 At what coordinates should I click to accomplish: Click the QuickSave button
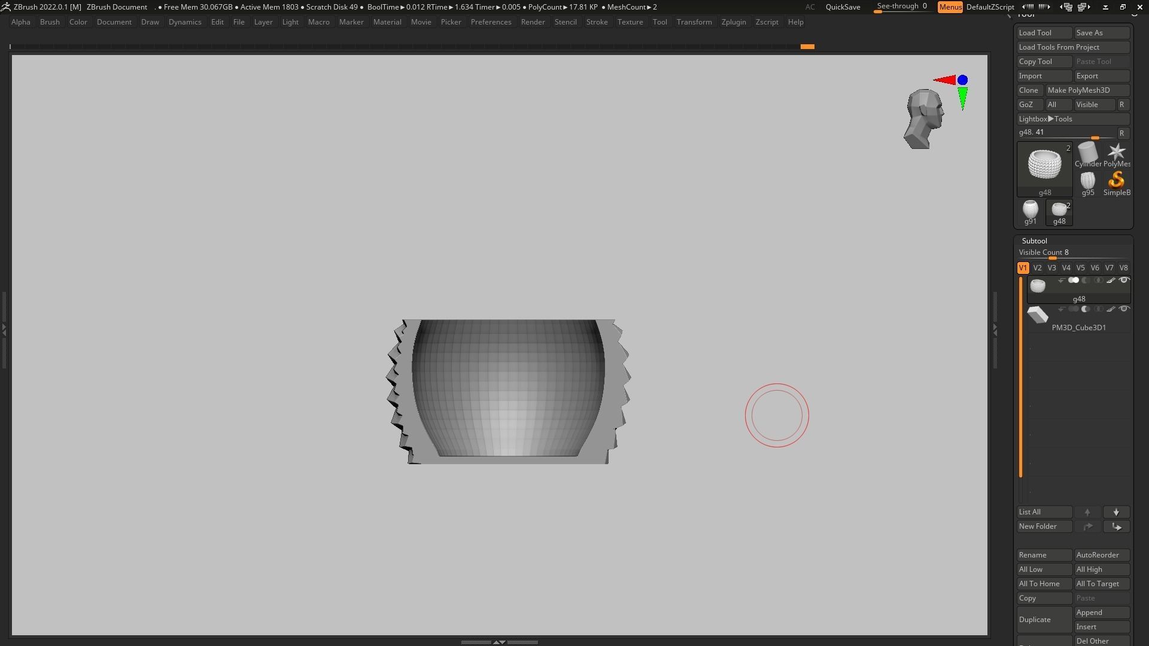coord(843,7)
